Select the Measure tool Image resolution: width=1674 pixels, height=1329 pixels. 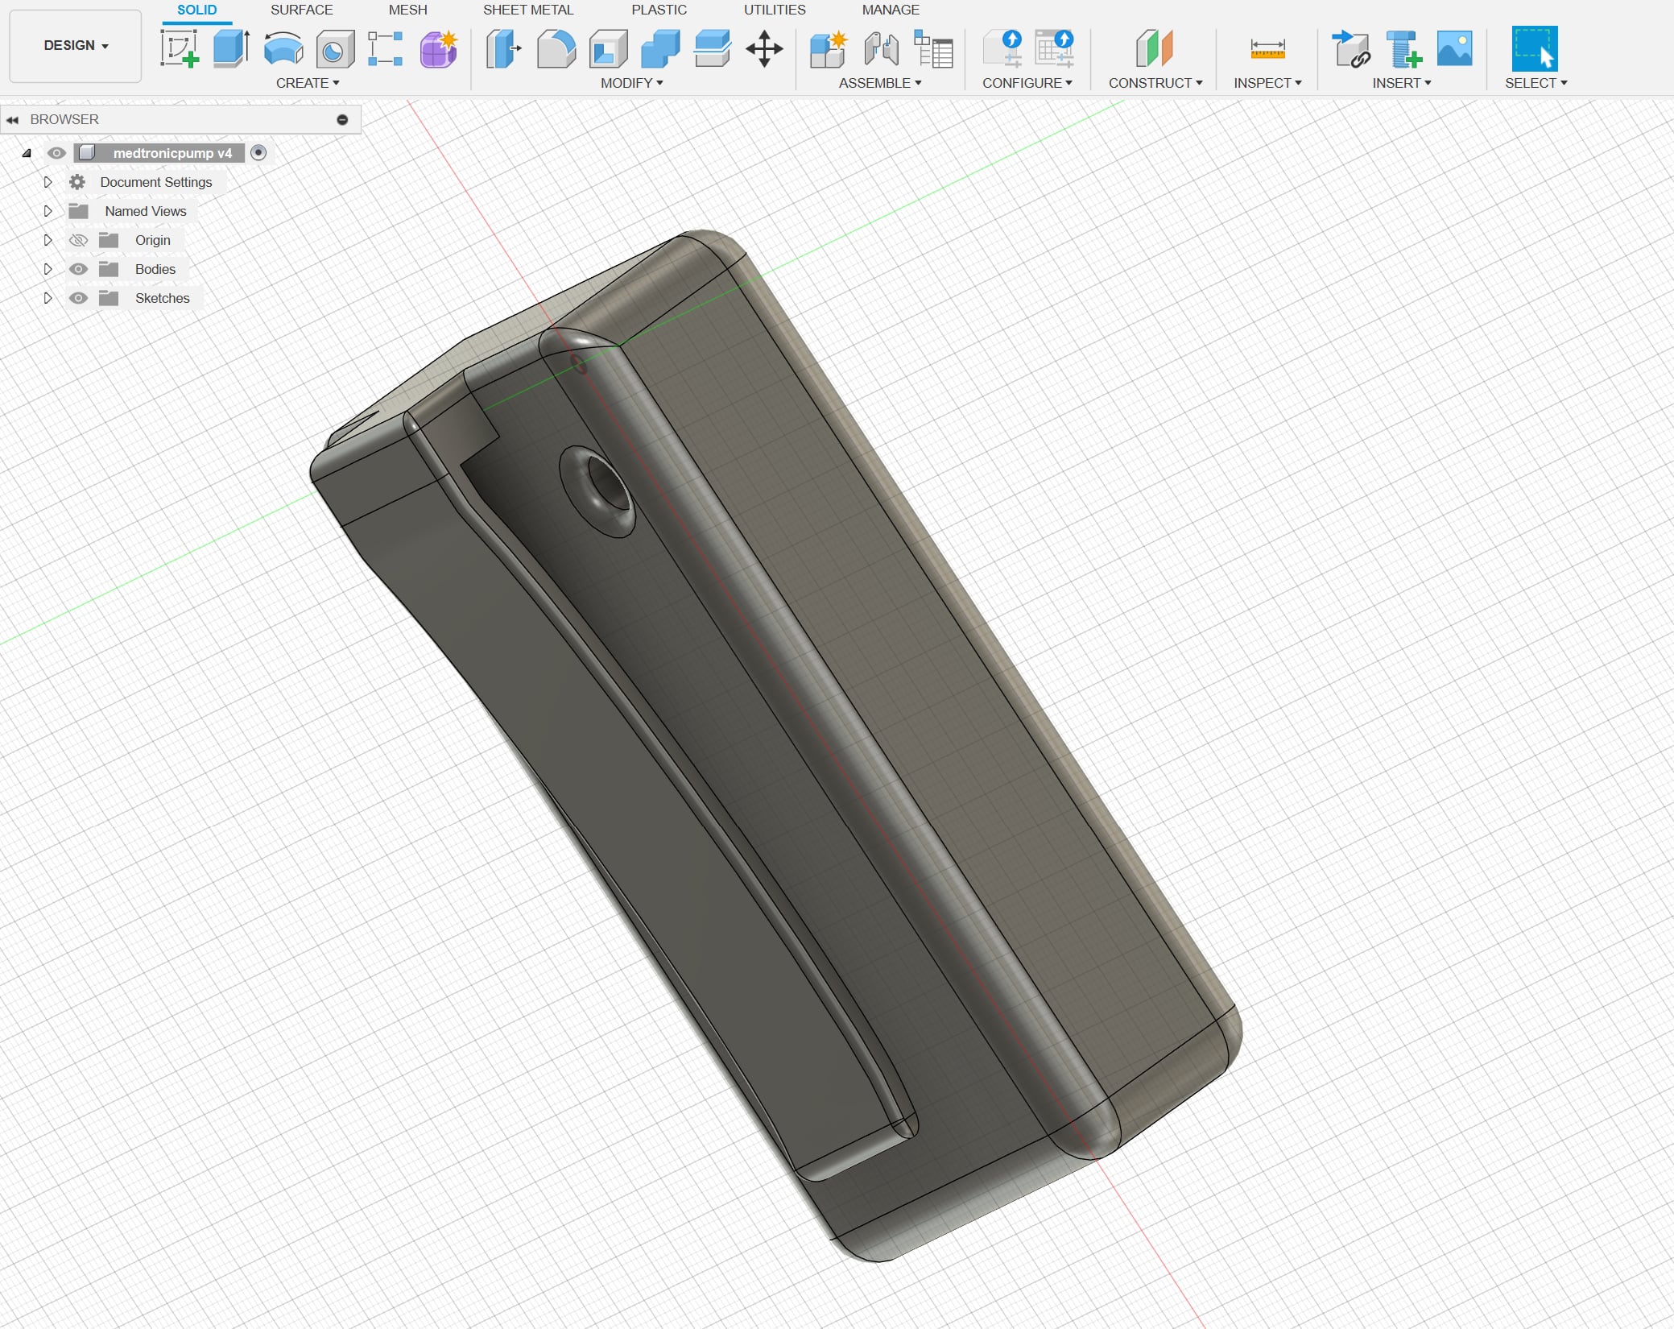1267,49
